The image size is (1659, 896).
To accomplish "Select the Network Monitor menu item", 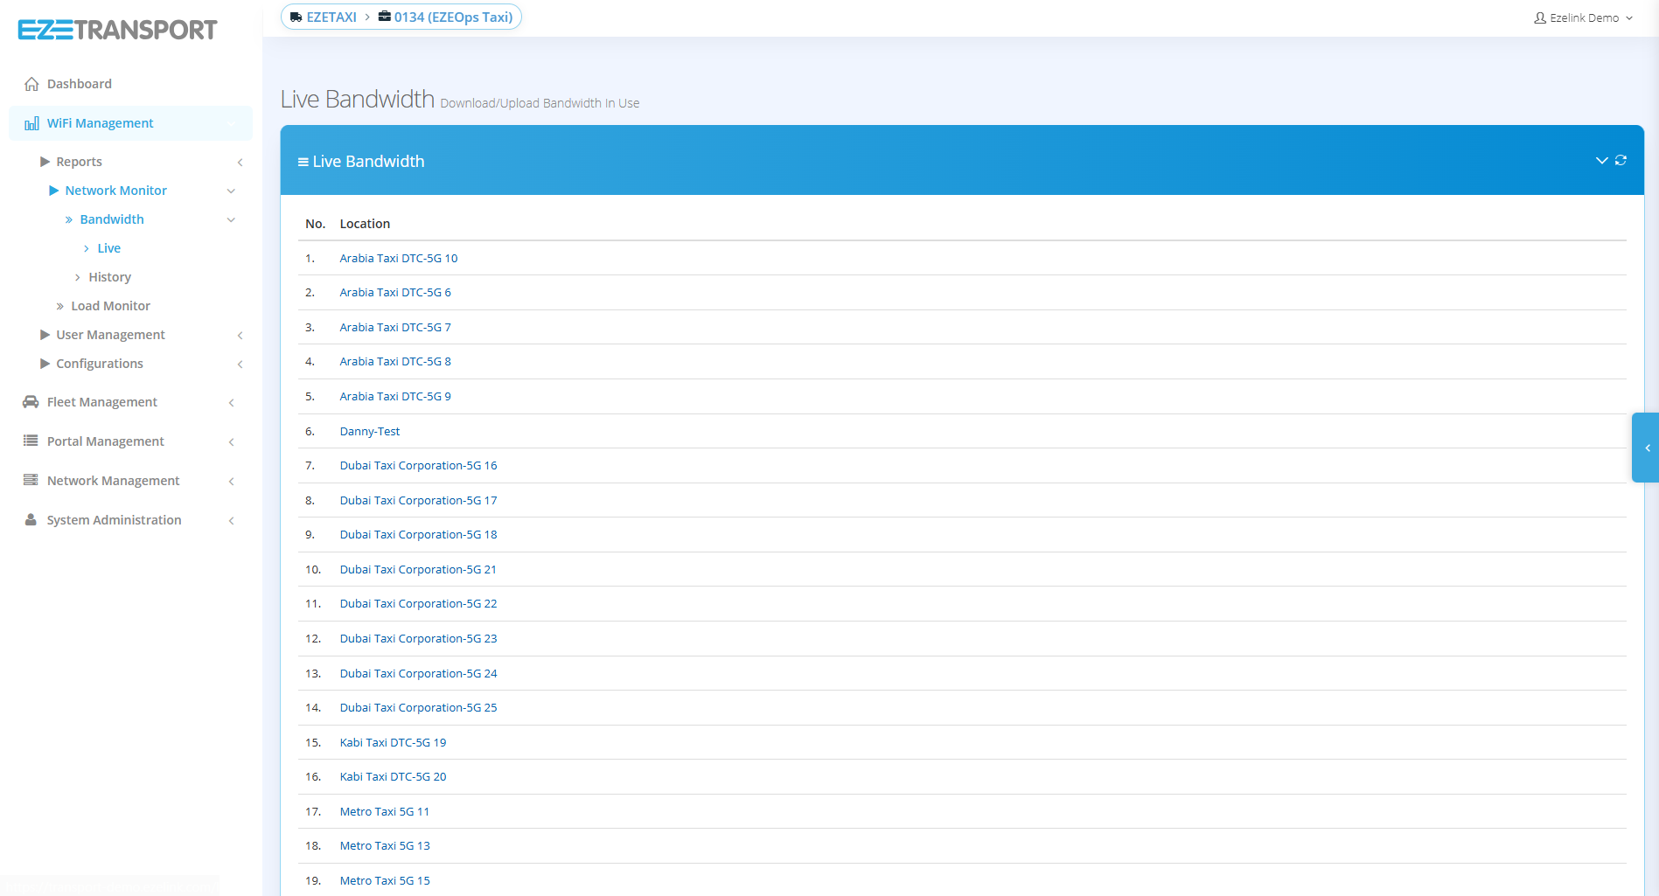I will coord(115,191).
